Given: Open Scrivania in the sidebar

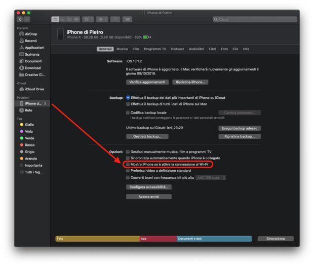Looking at the screenshot, I should tap(32, 55).
